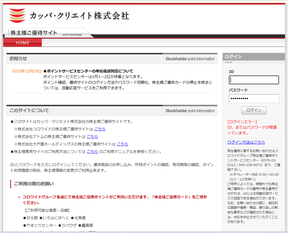Click the このサイトについて section heading
Image resolution: width=288 pixels, height=233 pixels.
(29, 111)
